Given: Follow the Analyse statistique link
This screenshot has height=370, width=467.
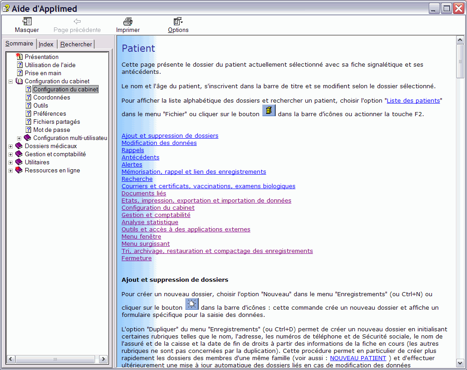Looking at the screenshot, I should [150, 222].
